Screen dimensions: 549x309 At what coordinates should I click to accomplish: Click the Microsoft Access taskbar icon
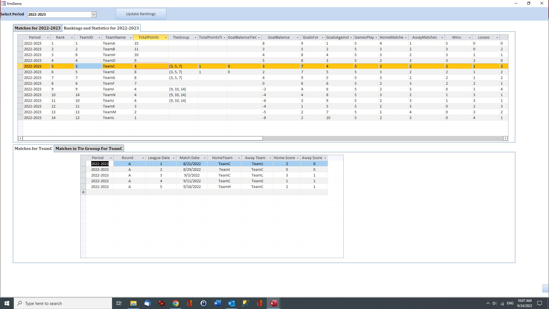[x=273, y=303]
